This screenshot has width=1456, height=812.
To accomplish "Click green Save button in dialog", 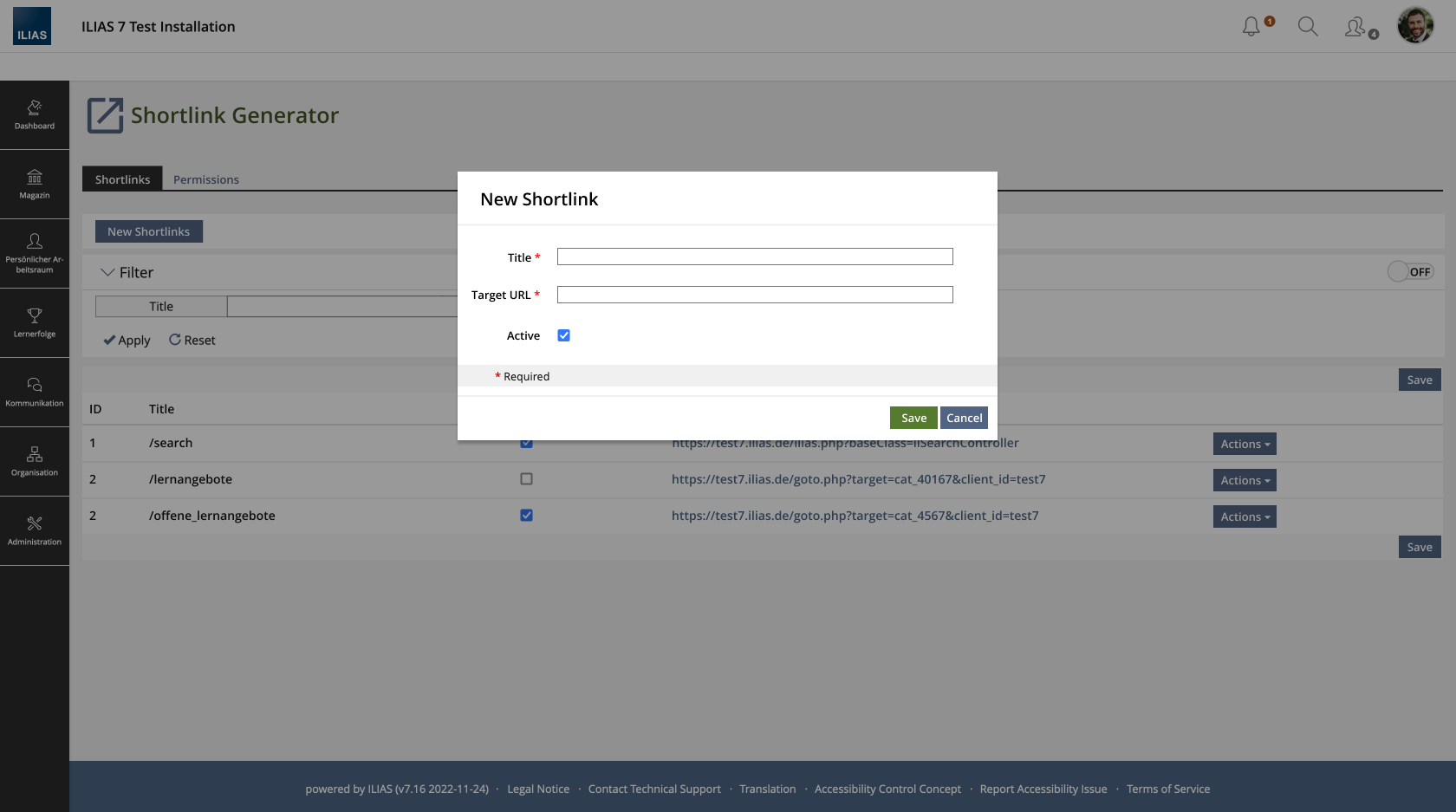I will (x=913, y=418).
